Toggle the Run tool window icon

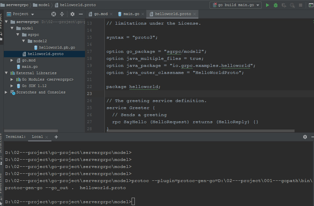click(311, 5)
